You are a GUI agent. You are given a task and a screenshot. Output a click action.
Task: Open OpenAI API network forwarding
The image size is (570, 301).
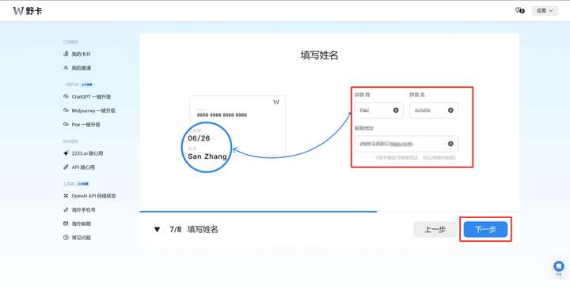click(89, 196)
